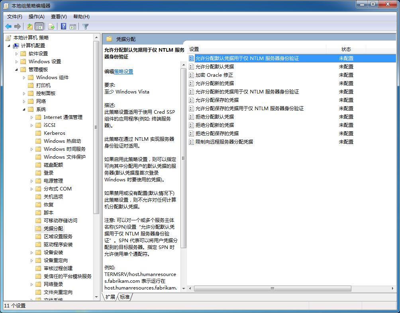This screenshot has height=313, width=400.
Task: Click the Up one level folder icon
Action: pyautogui.click(x=30, y=27)
